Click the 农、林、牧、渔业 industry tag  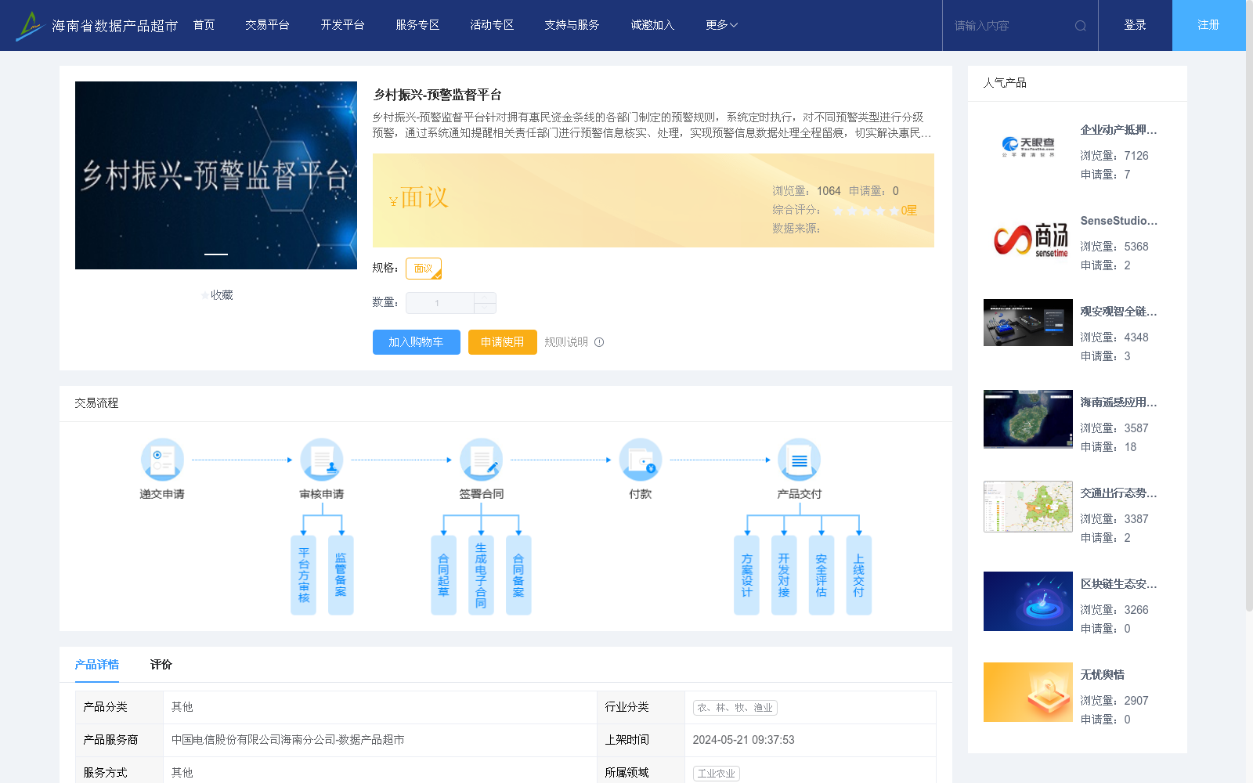[735, 708]
